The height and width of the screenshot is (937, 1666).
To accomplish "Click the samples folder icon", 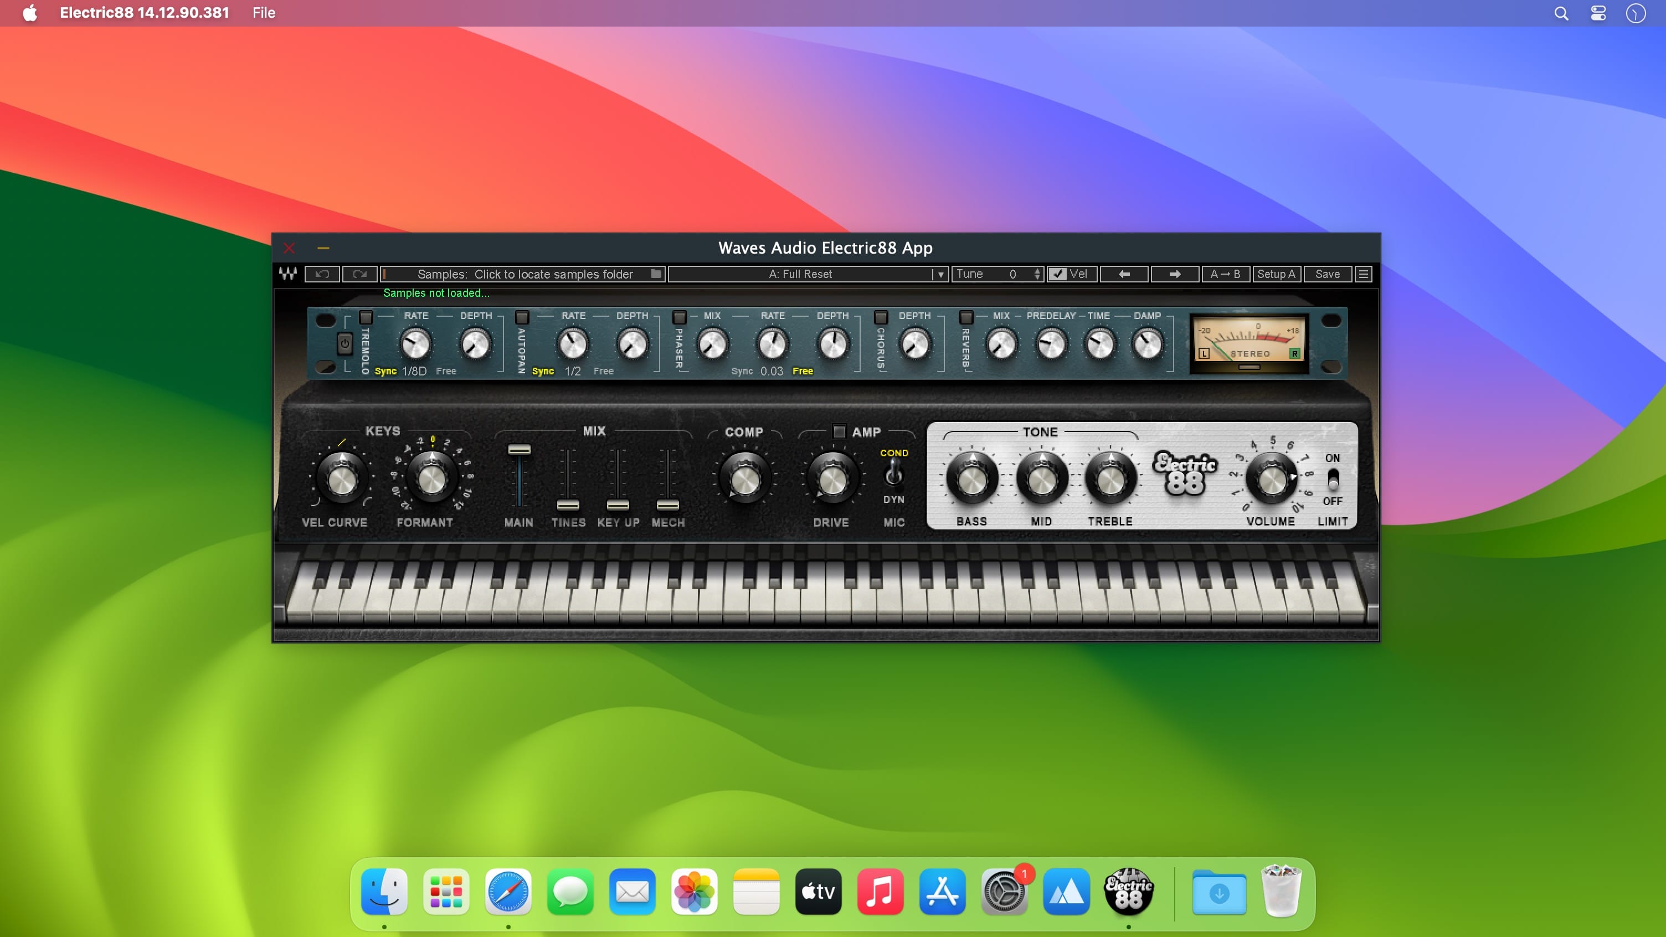I will tap(656, 274).
